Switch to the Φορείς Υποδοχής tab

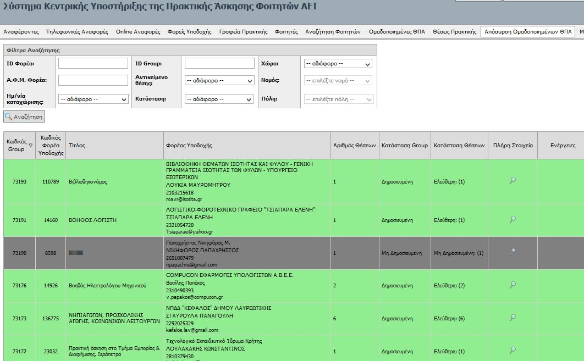(x=189, y=32)
